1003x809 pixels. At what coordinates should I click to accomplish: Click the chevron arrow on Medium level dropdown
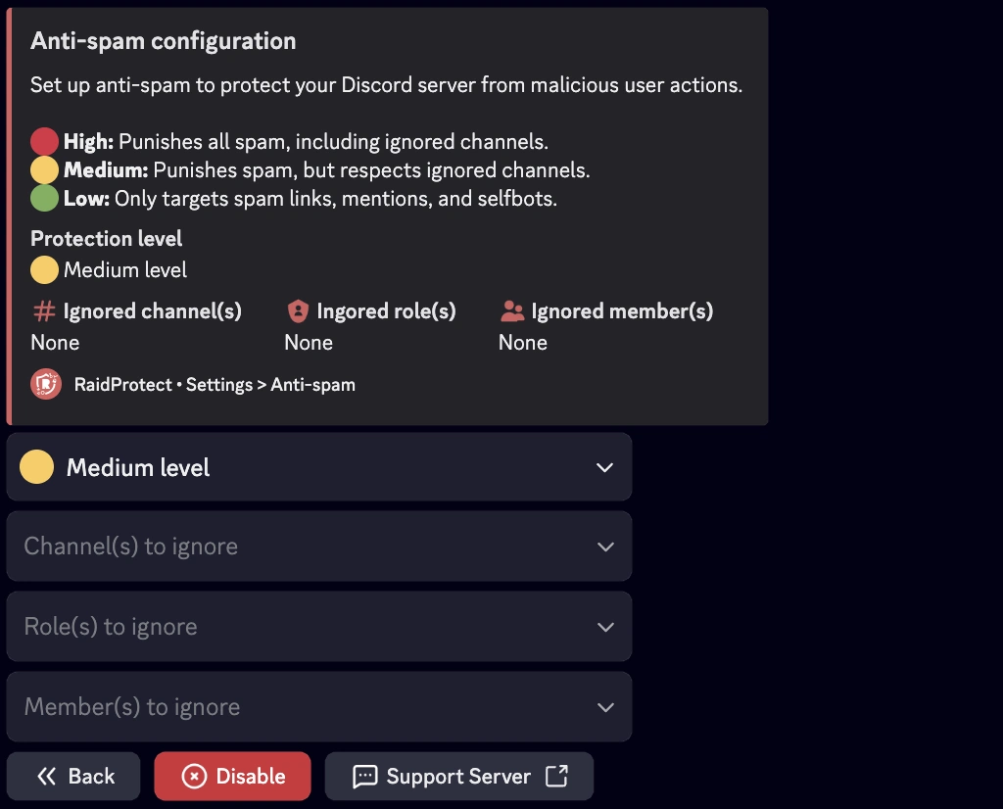pyautogui.click(x=604, y=467)
